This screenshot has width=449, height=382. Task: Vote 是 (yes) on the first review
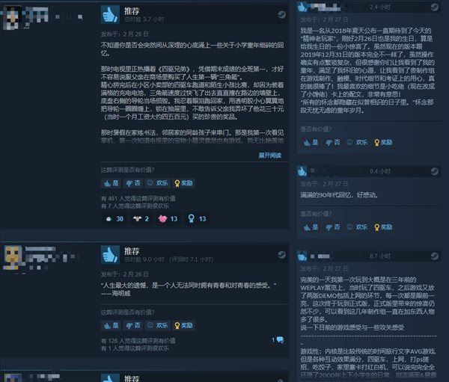pos(112,183)
